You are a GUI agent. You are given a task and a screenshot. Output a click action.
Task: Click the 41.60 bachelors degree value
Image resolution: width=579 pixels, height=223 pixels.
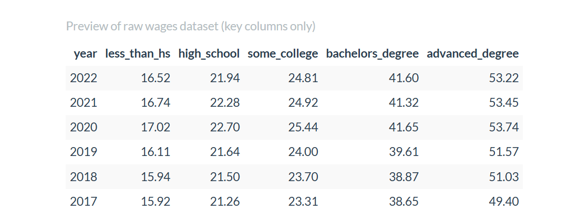pyautogui.click(x=404, y=78)
